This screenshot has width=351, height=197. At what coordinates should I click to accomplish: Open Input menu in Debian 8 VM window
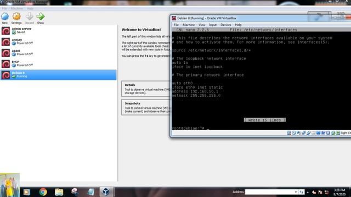point(213,25)
